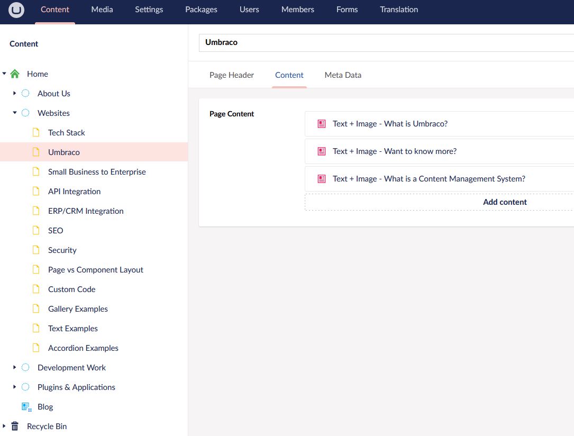The height and width of the screenshot is (436, 574).
Task: Click the page name field containing Umbraco
Action: tap(386, 42)
